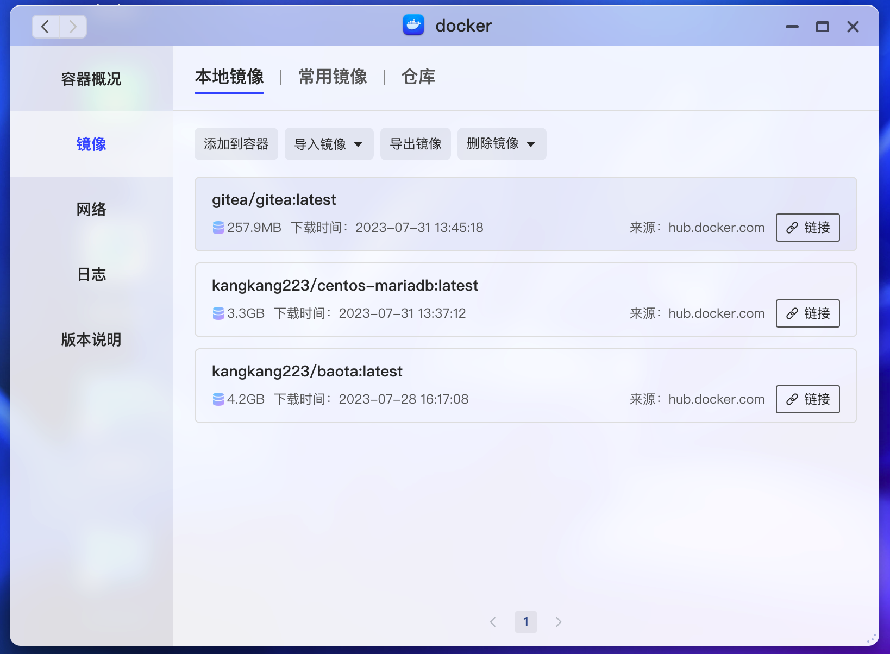890x654 pixels.
Task: Click 链接 for kangkang223/baota:latest
Action: point(808,399)
